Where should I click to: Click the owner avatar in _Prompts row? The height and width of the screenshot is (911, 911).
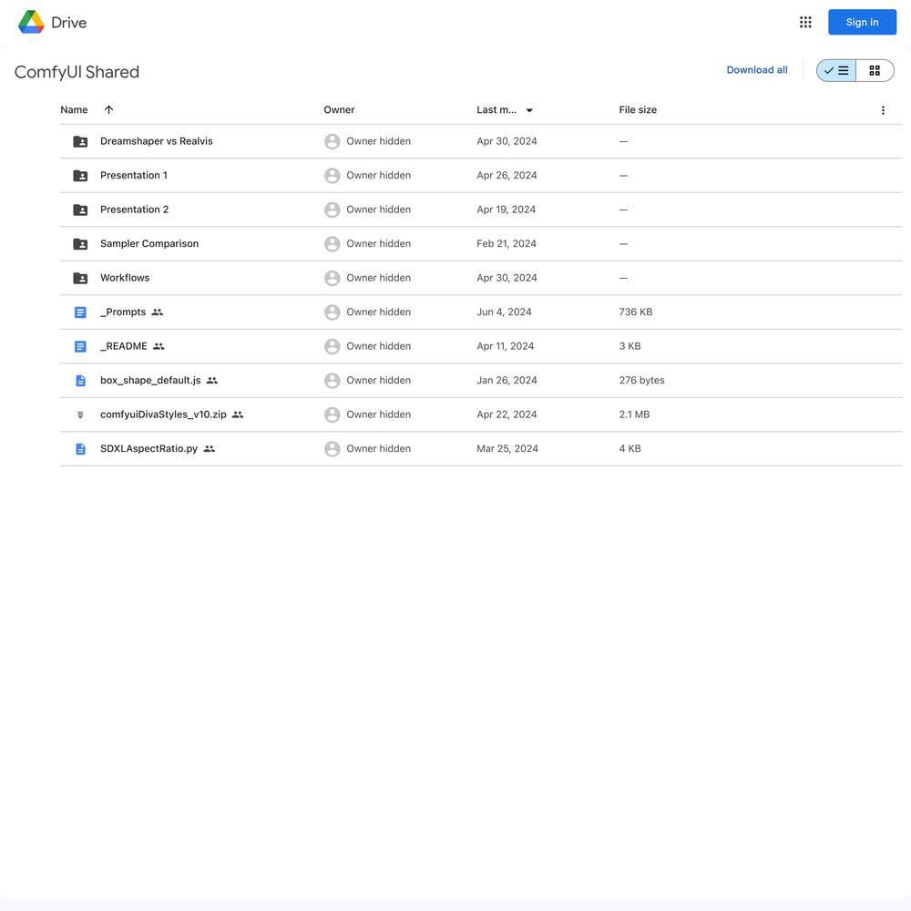click(x=332, y=312)
